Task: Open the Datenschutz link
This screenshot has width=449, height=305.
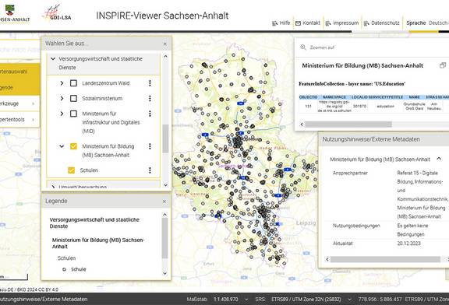Action: (x=381, y=23)
